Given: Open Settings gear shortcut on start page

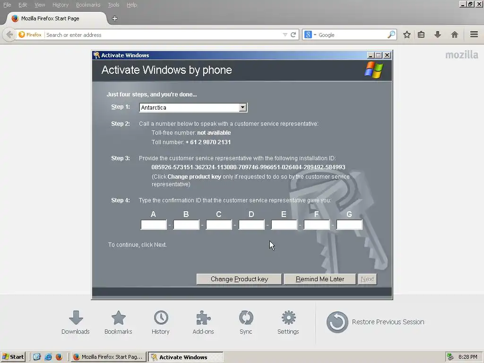Looking at the screenshot, I should pyautogui.click(x=288, y=322).
